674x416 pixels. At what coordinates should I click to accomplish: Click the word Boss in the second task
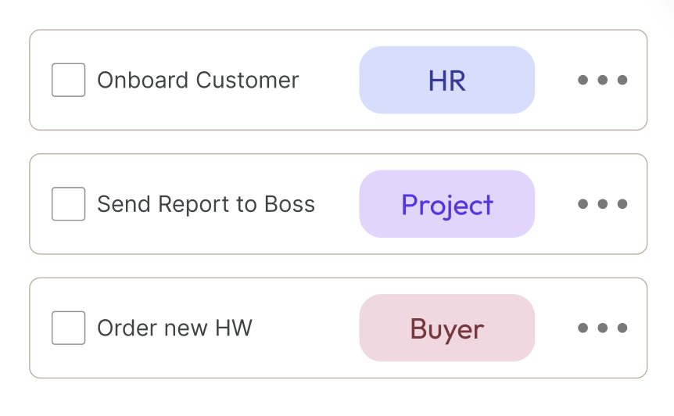290,204
